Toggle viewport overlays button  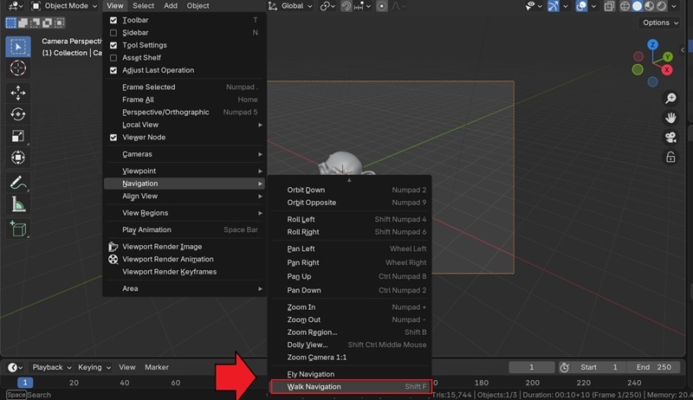581,6
